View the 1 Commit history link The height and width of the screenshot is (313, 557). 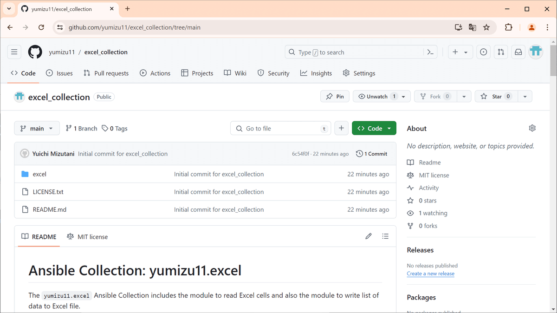[371, 154]
